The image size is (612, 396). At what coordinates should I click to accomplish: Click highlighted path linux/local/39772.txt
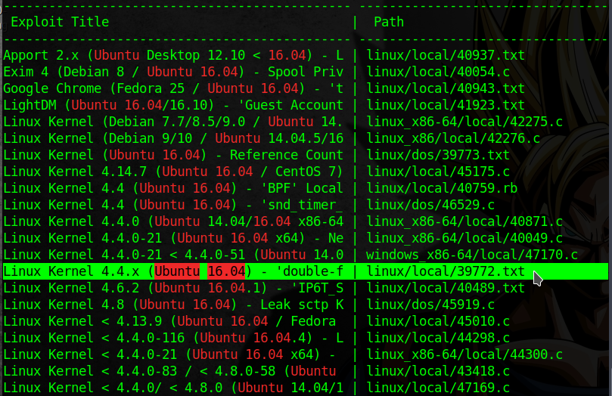[445, 271]
